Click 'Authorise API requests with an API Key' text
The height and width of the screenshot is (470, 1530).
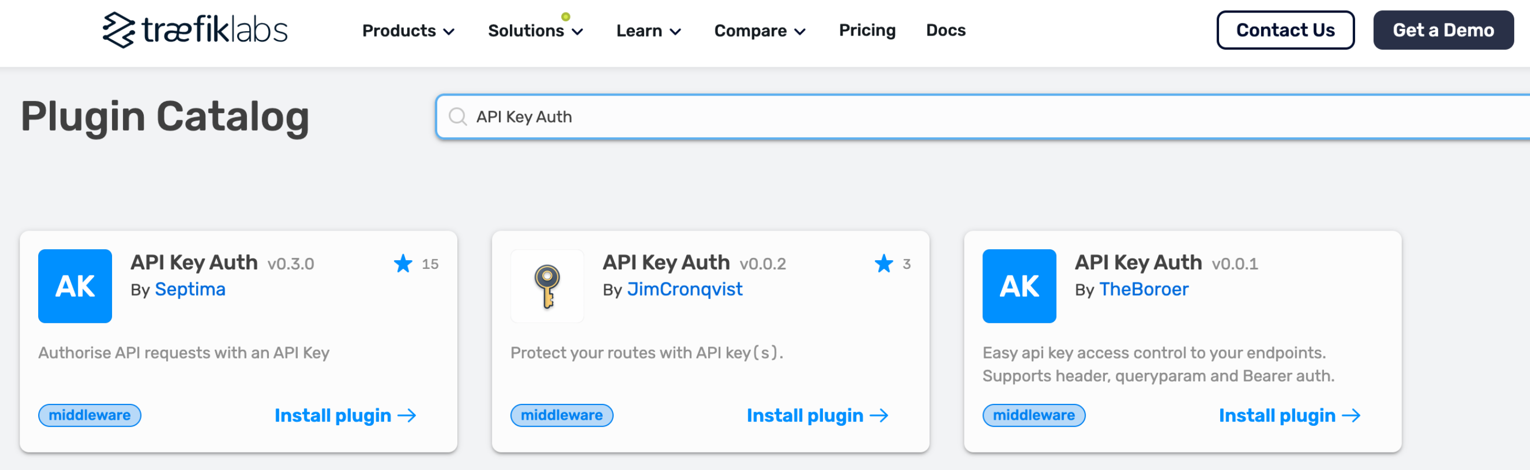[184, 353]
